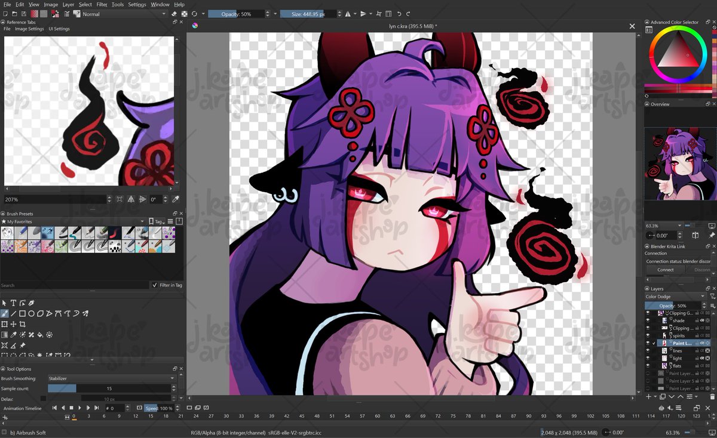This screenshot has height=438, width=717.
Task: Select the Polyline tool
Action: [x=49, y=313]
